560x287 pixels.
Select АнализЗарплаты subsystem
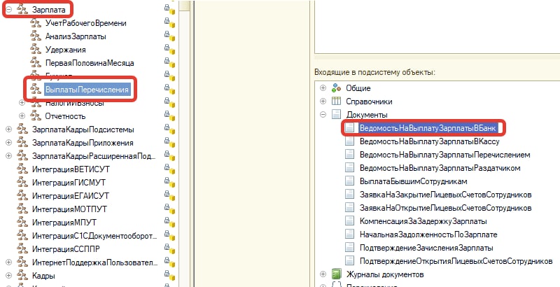coord(76,36)
